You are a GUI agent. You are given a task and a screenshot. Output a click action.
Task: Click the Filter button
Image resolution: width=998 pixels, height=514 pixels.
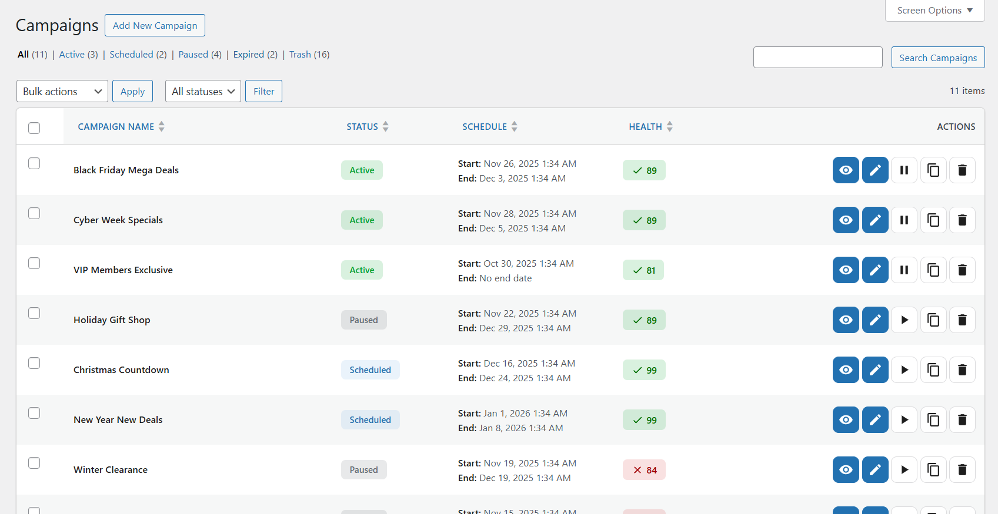(263, 91)
